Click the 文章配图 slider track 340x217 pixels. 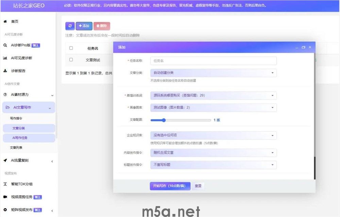click(x=181, y=120)
